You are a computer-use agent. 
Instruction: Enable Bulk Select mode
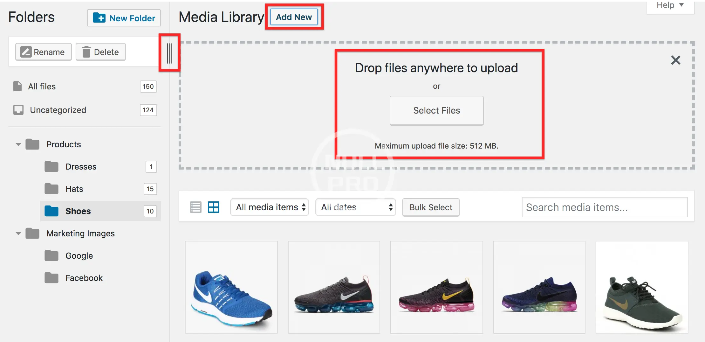(431, 207)
